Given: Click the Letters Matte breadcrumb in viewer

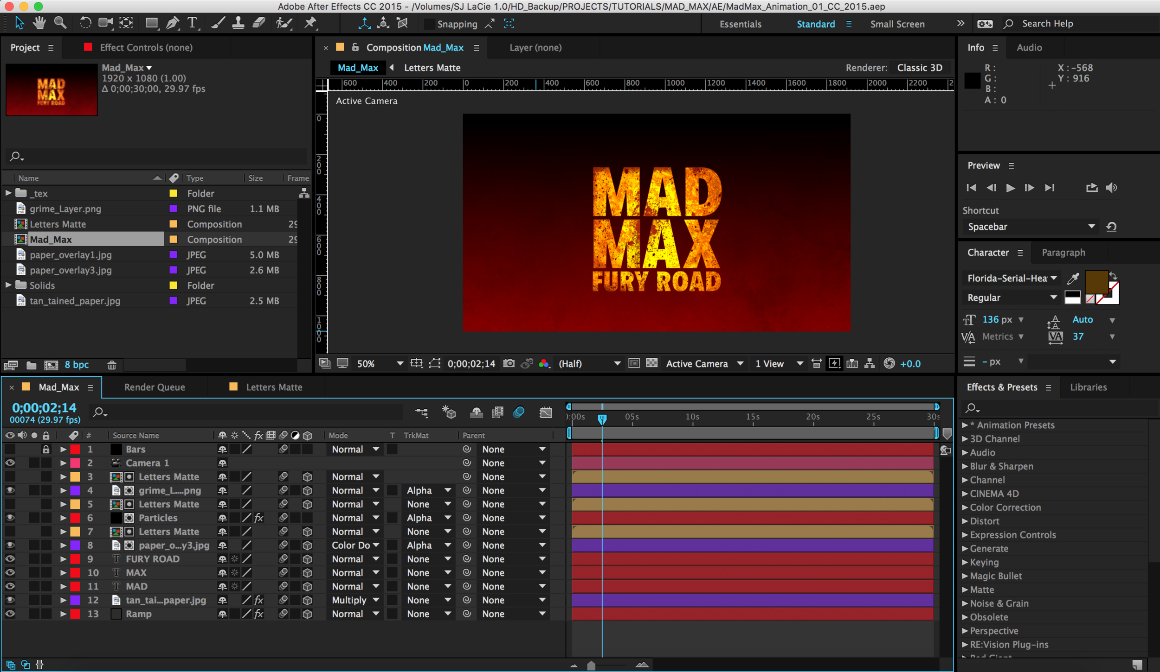Looking at the screenshot, I should tap(432, 68).
